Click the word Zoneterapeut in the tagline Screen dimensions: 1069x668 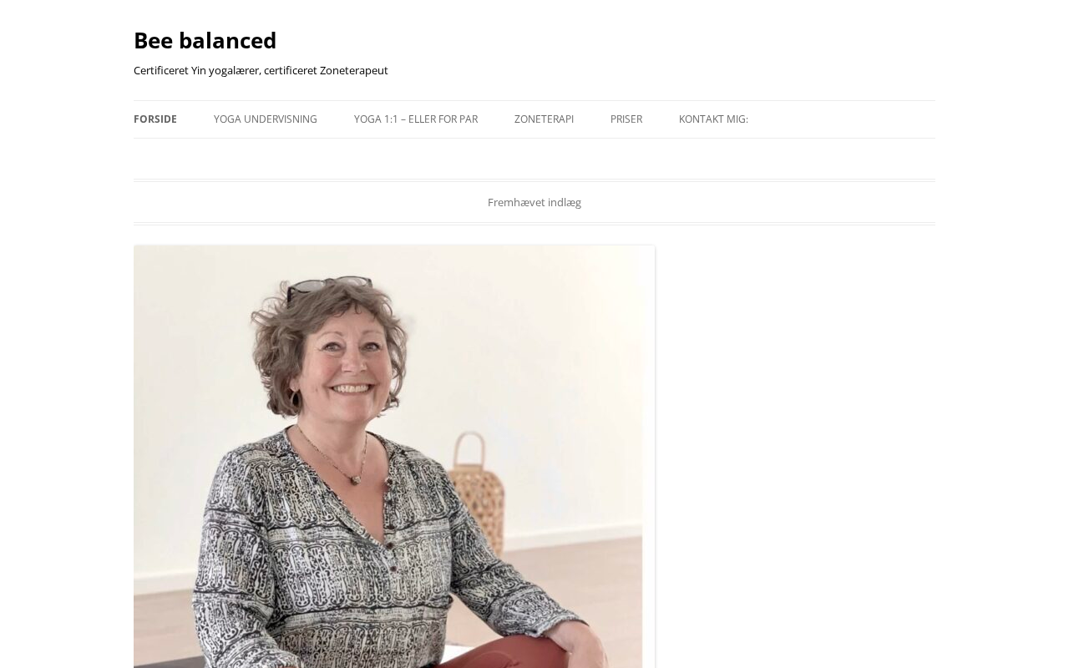pos(354,70)
